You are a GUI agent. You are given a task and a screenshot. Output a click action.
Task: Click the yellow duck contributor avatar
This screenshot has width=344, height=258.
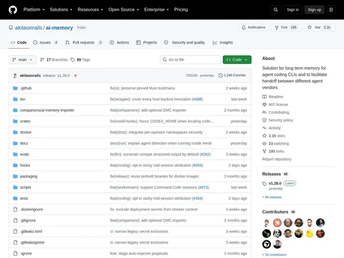(x=310, y=234)
